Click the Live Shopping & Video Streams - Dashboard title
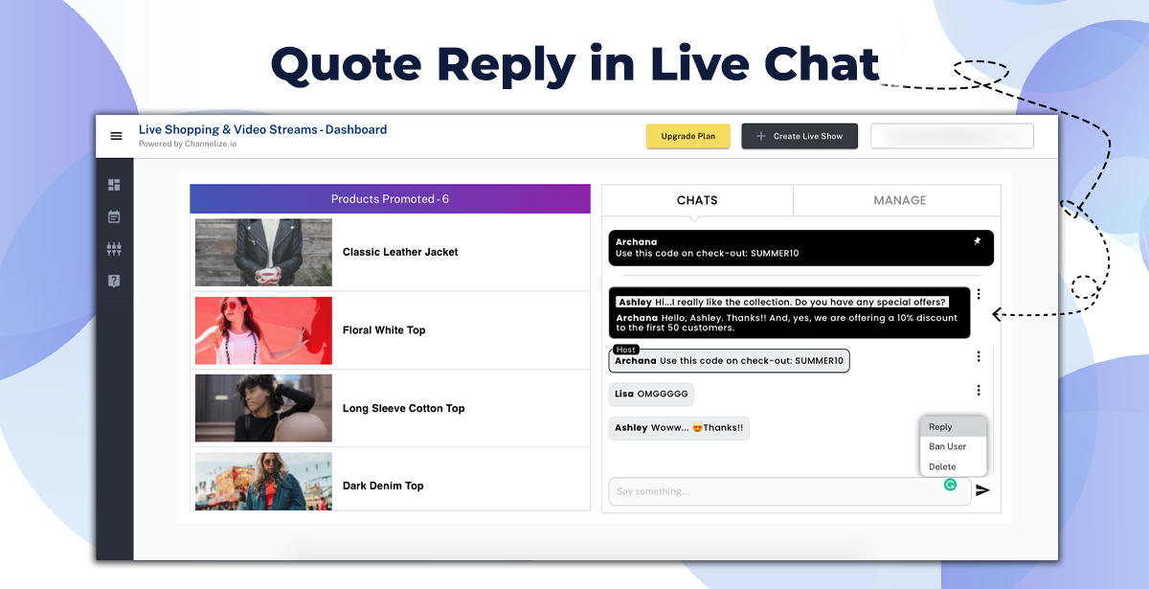 click(262, 129)
